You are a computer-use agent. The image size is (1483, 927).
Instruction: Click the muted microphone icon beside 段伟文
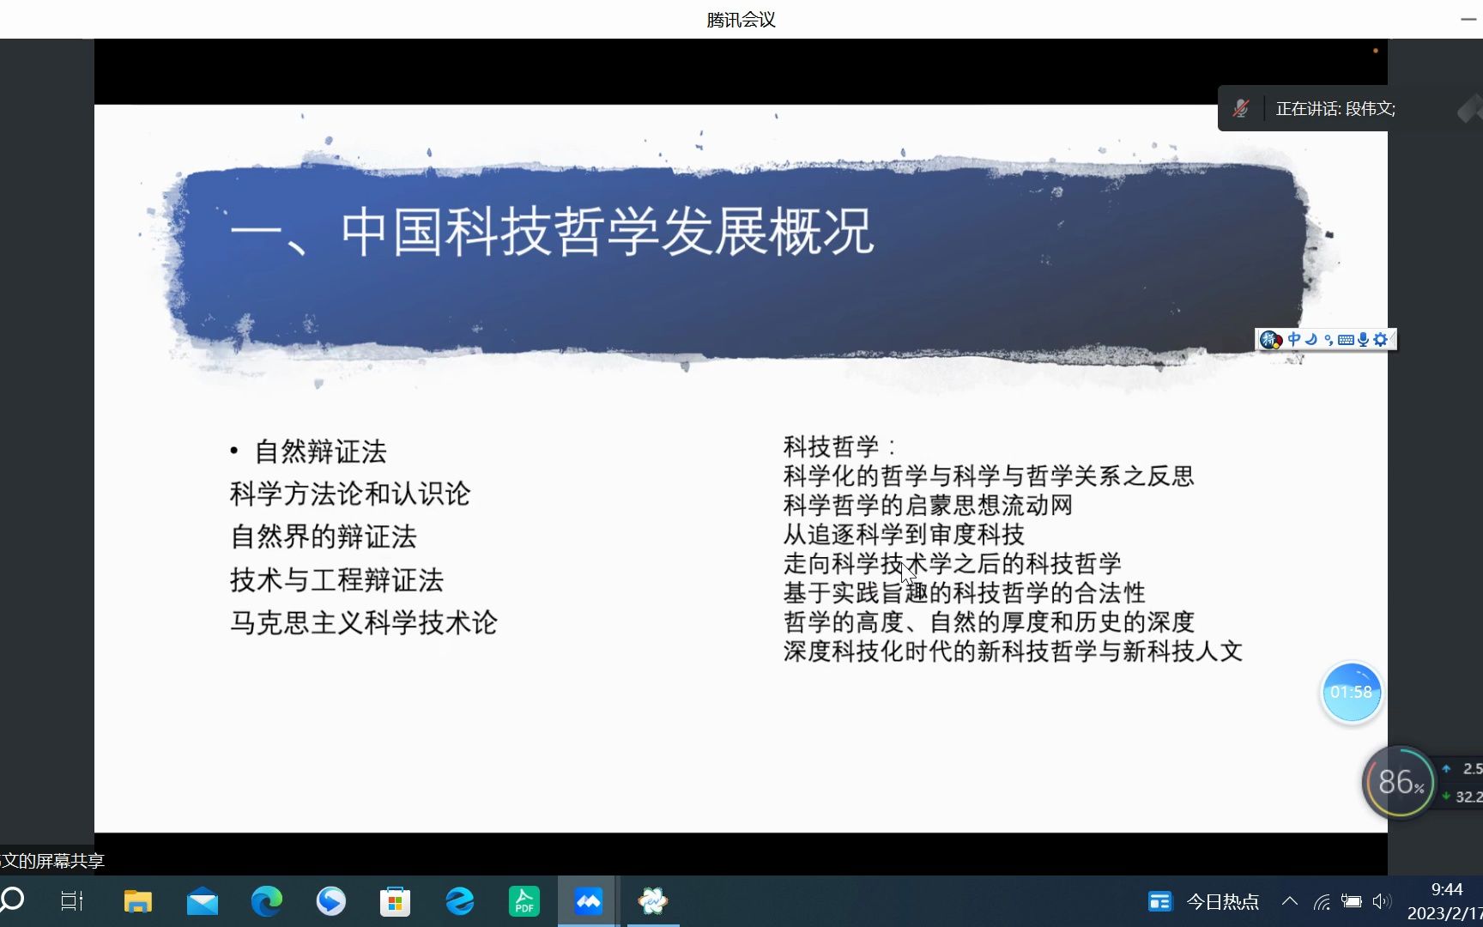[1241, 108]
